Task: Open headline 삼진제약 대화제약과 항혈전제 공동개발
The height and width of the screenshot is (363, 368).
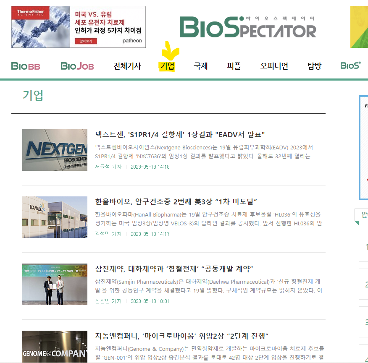Action: pos(174,269)
